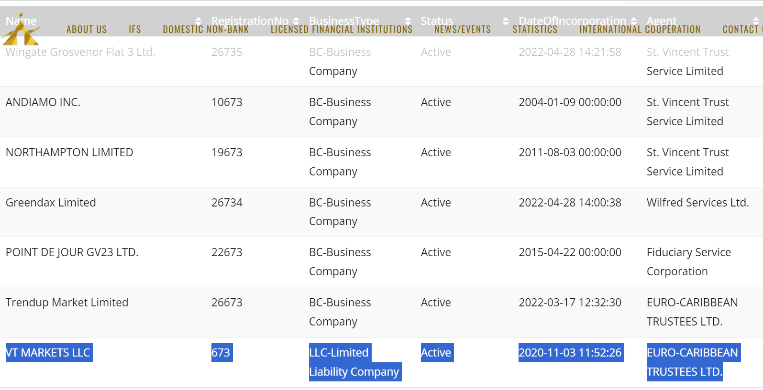Screen dimensions: 763x390
Task: Click registration number 22673
Action: point(227,252)
